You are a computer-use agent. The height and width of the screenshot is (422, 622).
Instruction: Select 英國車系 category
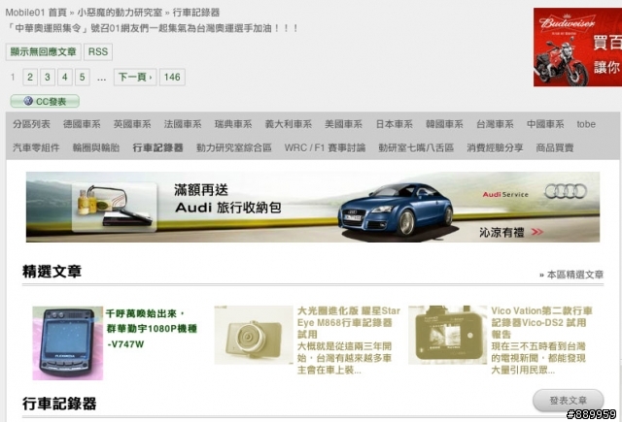pos(132,124)
